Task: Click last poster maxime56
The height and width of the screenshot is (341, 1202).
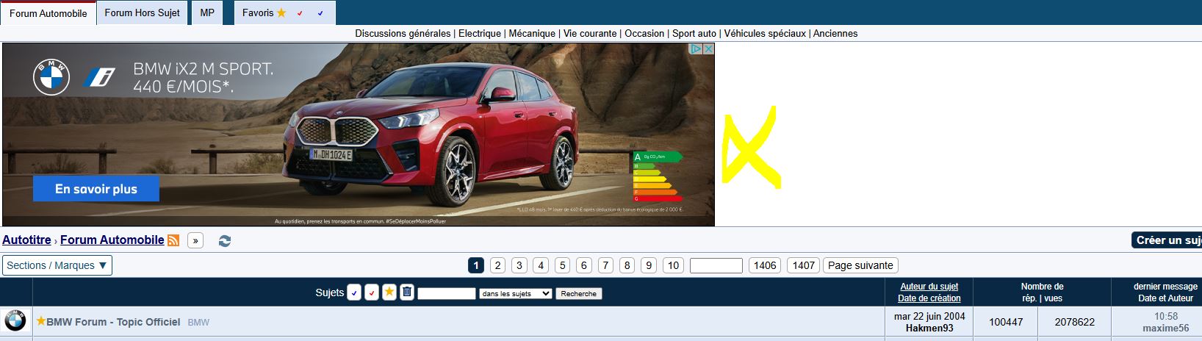Action: pyautogui.click(x=1165, y=328)
